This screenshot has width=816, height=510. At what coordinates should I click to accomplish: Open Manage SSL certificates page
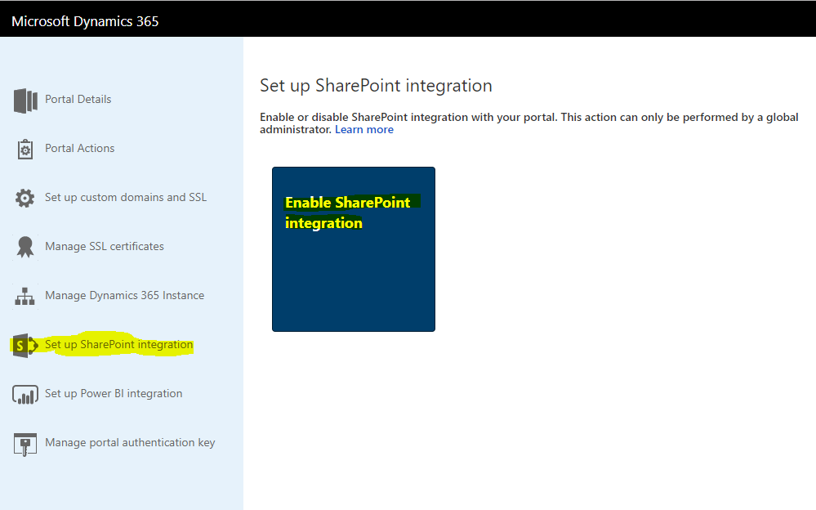tap(104, 246)
